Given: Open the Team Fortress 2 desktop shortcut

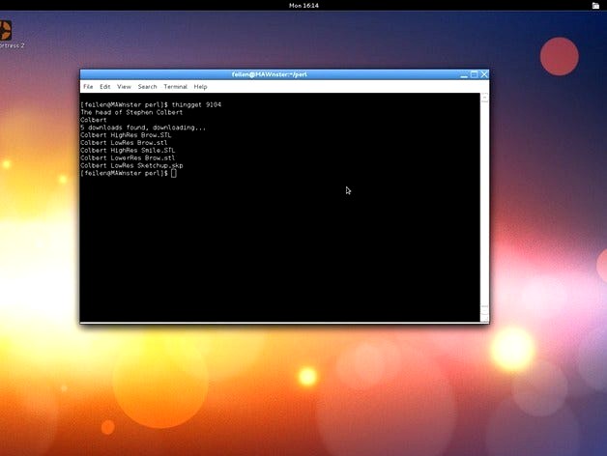Looking at the screenshot, I should 6,31.
